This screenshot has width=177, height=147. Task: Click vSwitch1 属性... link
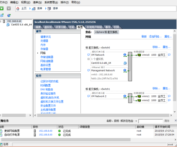[x=166, y=88]
